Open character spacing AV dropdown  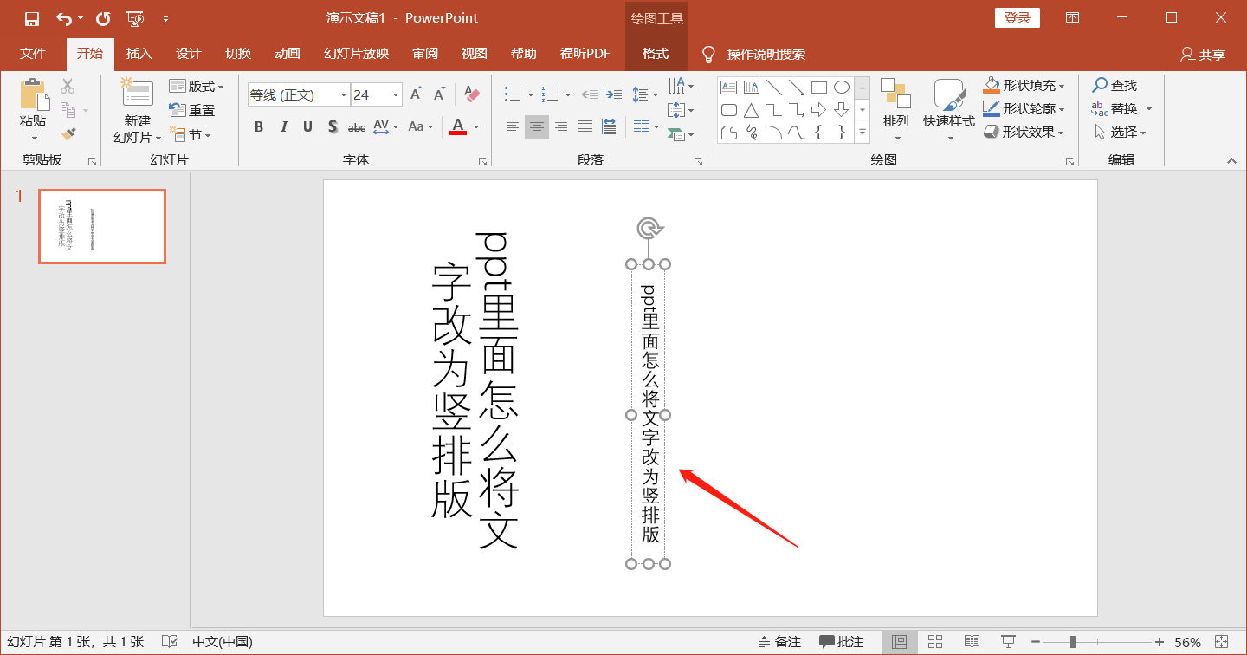385,127
